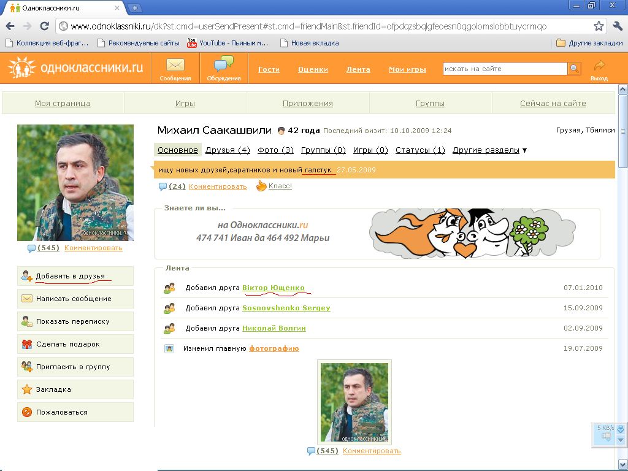Screen dimensions: 628x471
Task: Switch to Сейчас на сайте tab
Action: (553, 103)
